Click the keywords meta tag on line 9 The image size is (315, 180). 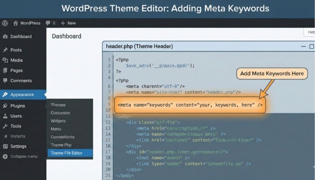[x=190, y=105]
